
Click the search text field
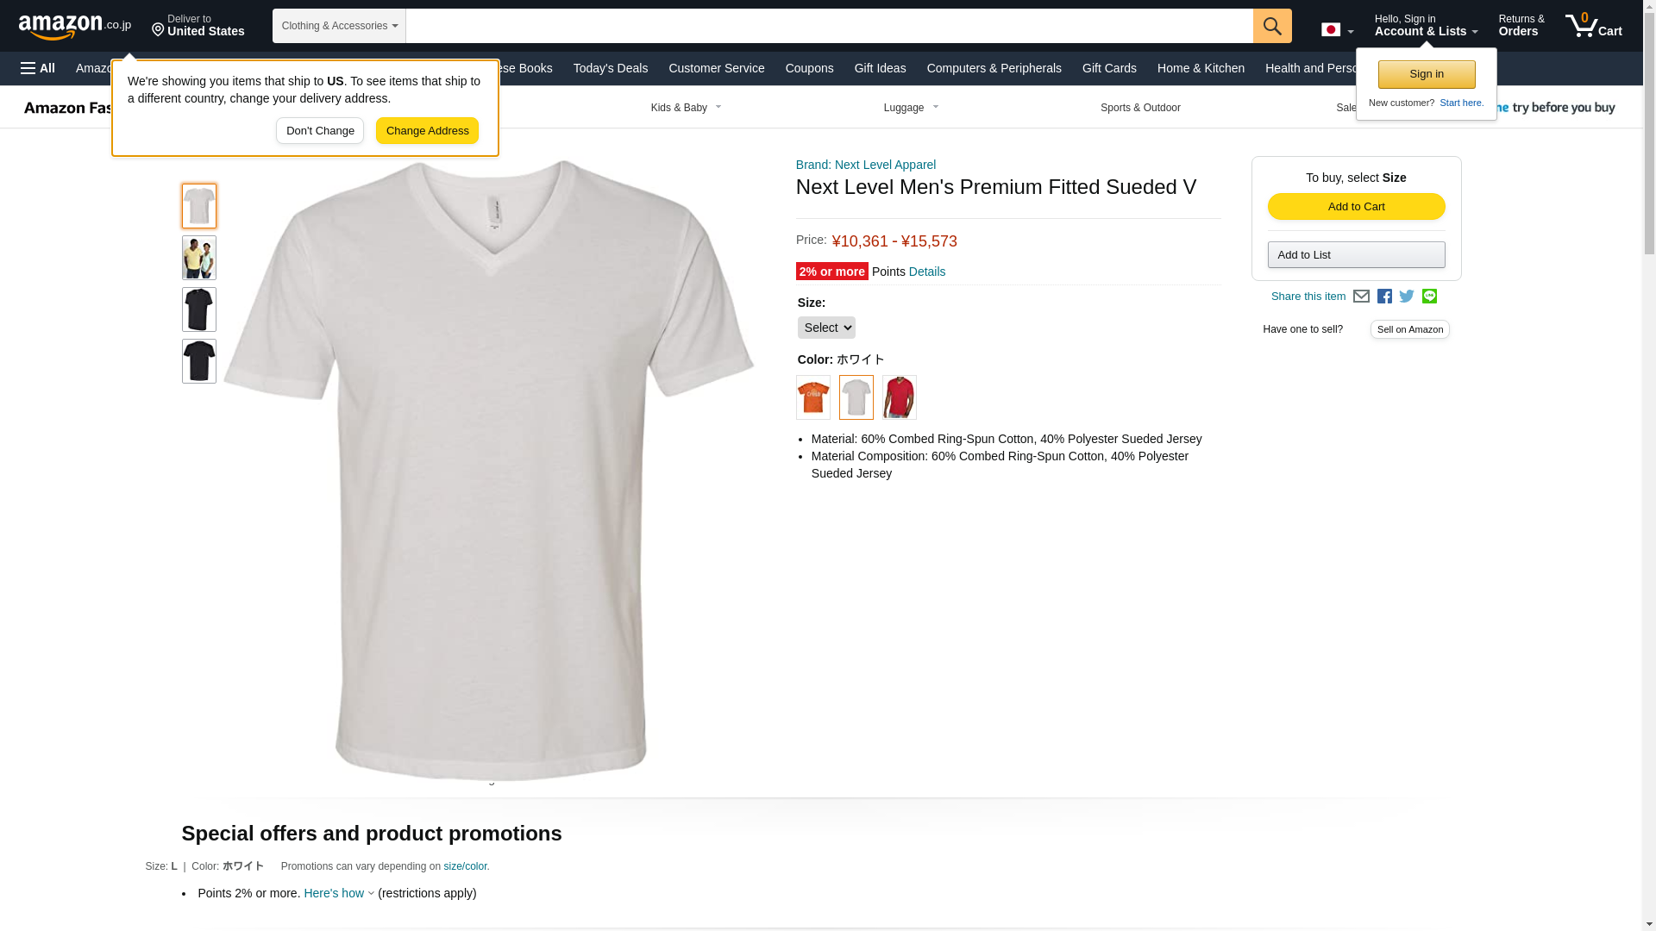pos(828,26)
